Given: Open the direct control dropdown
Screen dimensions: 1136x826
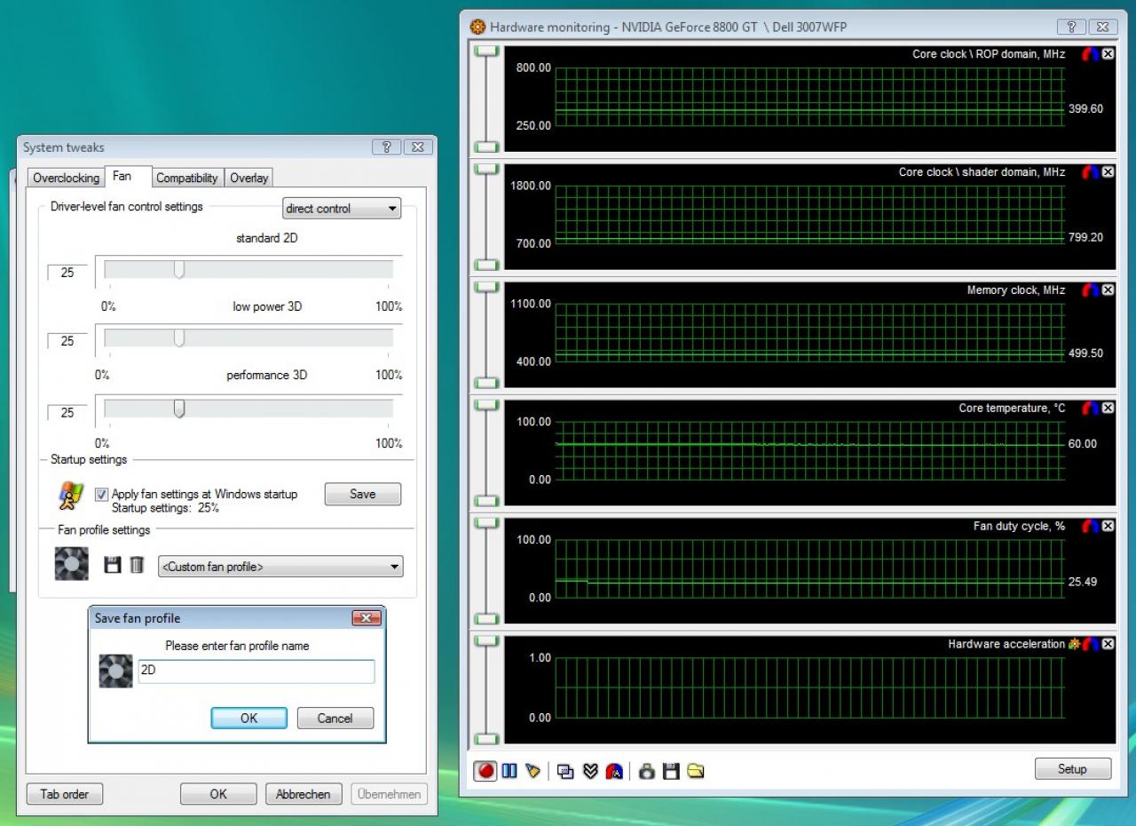Looking at the screenshot, I should click(342, 209).
